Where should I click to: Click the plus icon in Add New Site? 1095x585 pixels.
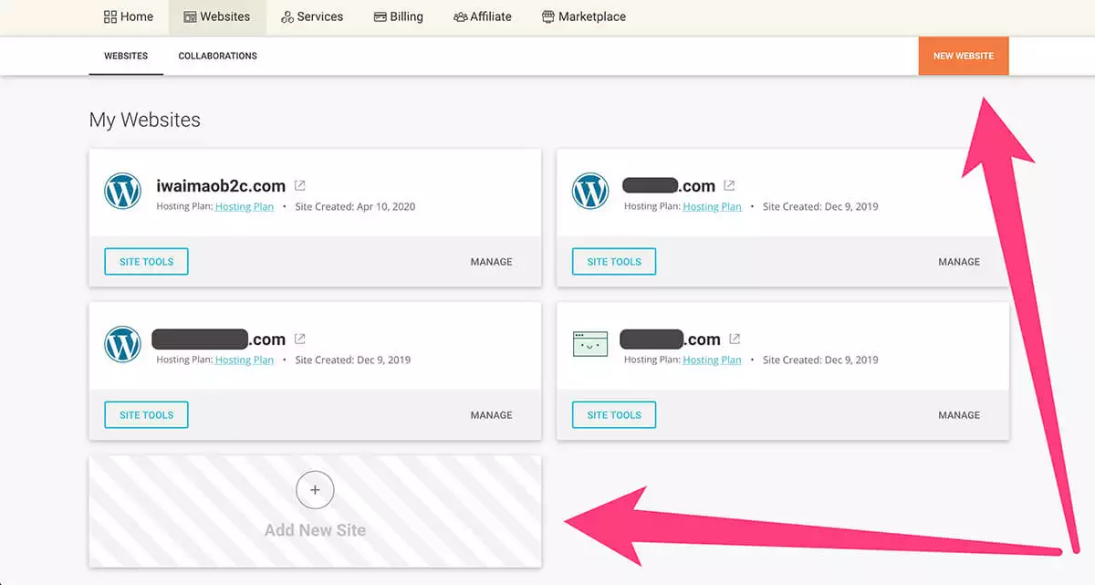(315, 490)
